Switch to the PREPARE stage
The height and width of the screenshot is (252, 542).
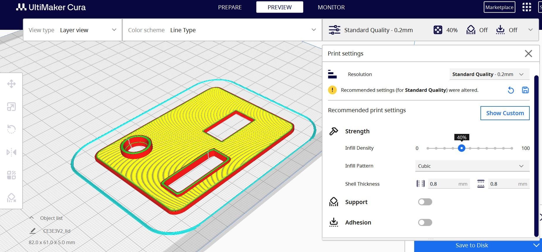point(230,7)
